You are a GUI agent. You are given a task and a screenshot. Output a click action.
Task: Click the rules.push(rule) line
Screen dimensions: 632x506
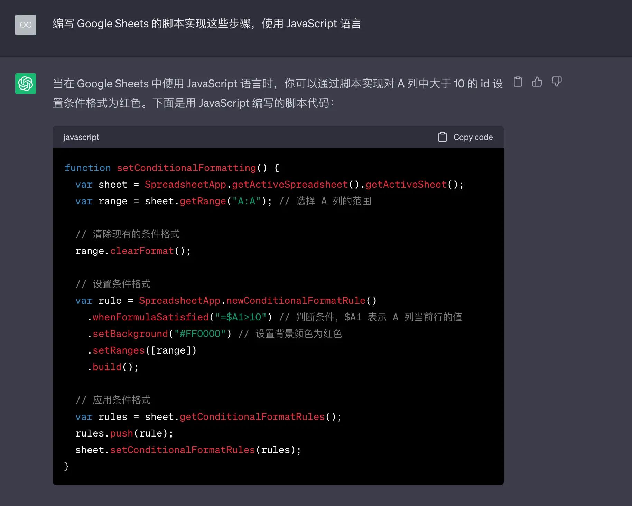(x=124, y=433)
